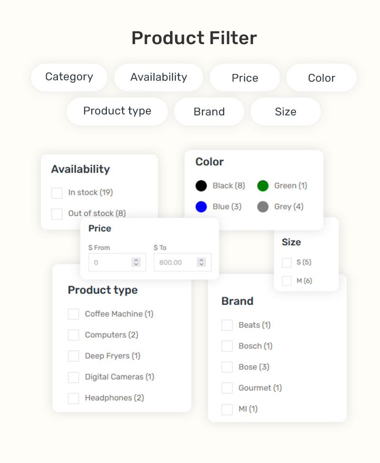Select the Black color swatch
Screen dimensions: 380x463
(201, 186)
